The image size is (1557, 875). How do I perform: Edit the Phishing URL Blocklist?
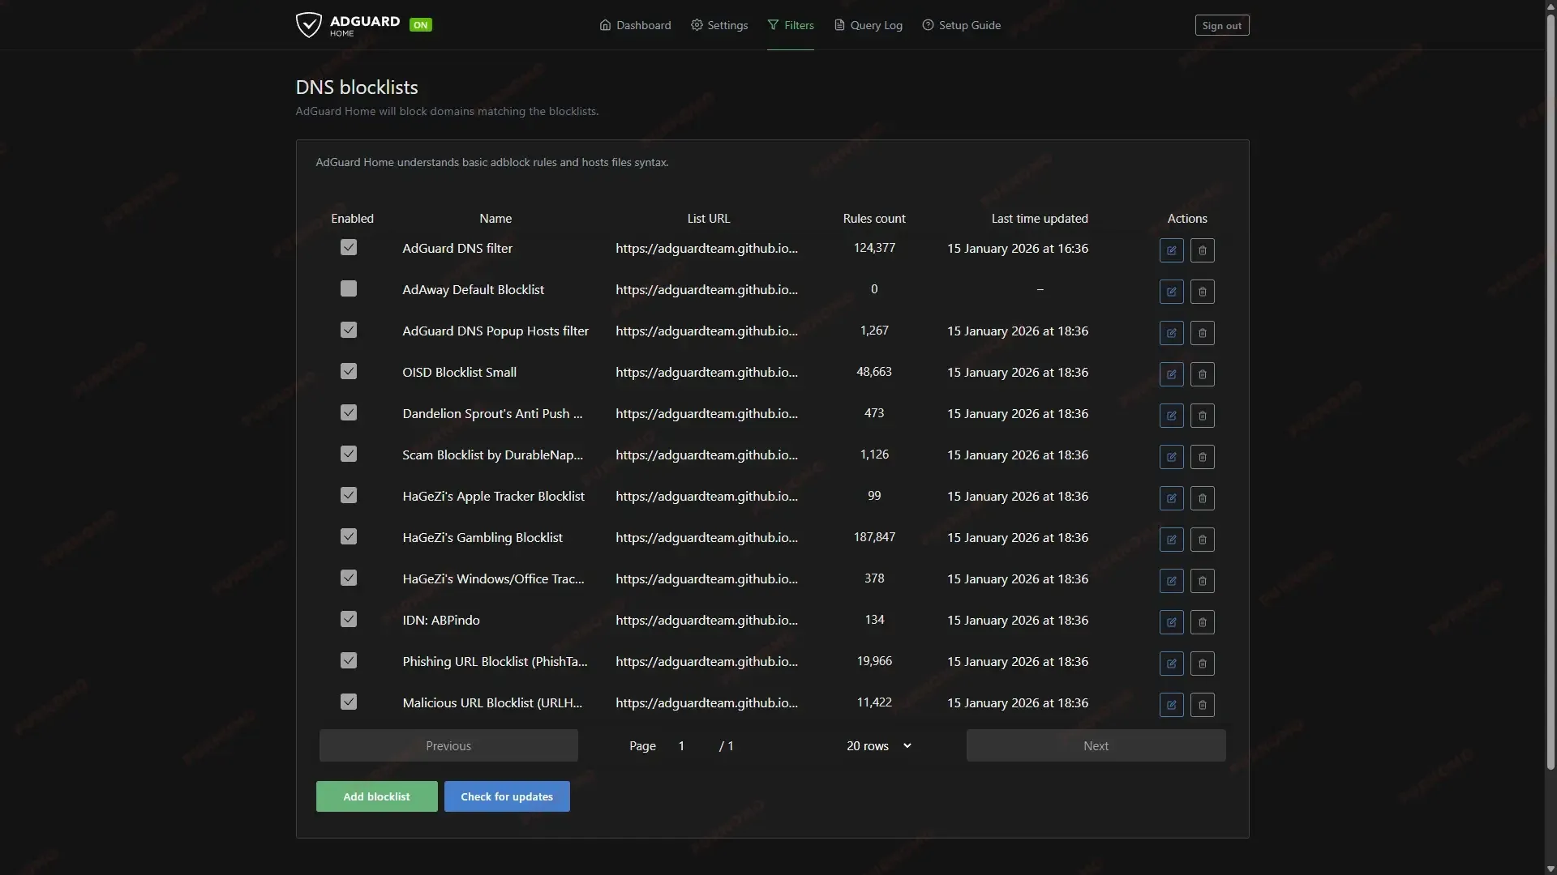(x=1170, y=664)
